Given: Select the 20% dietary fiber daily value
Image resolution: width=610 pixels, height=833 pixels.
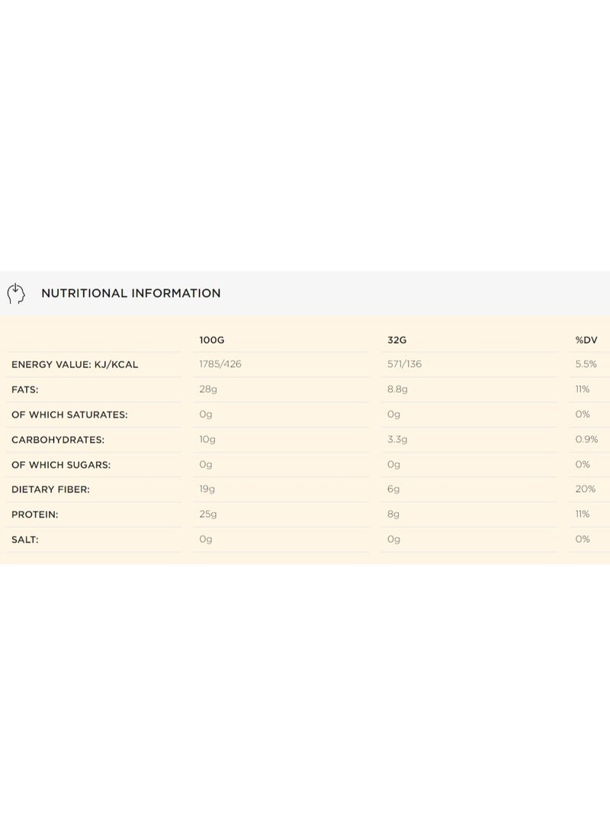Looking at the screenshot, I should click(585, 489).
